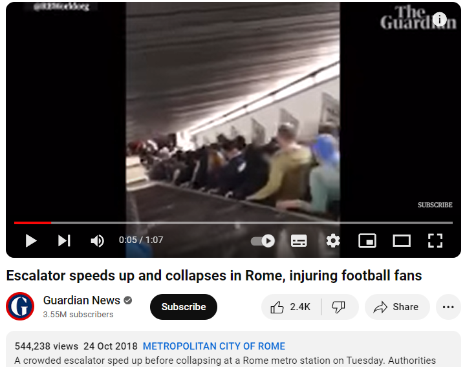Viewport: 465px width, 367px height.
Task: Open the info card icon
Action: pyautogui.click(x=440, y=19)
